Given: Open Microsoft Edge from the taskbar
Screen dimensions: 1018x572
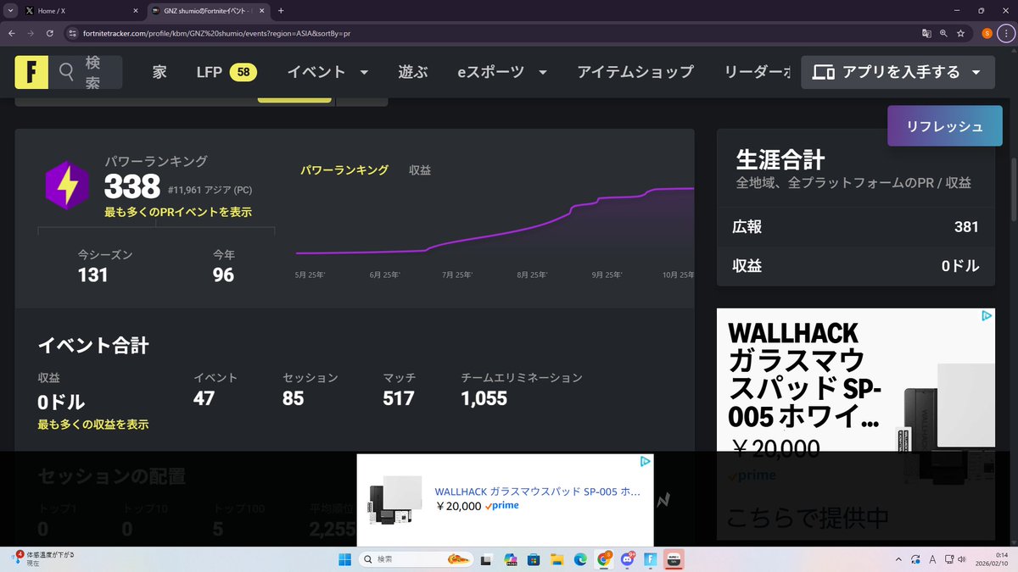Looking at the screenshot, I should coord(580,559).
